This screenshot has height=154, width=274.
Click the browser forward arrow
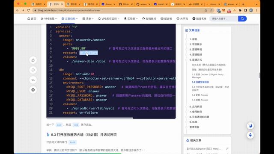tap(23, 10)
